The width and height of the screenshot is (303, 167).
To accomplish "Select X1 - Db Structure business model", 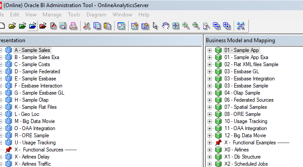I will 242,157.
